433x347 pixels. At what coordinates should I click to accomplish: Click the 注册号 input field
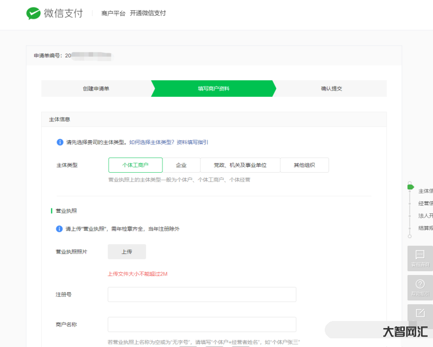tap(202, 294)
